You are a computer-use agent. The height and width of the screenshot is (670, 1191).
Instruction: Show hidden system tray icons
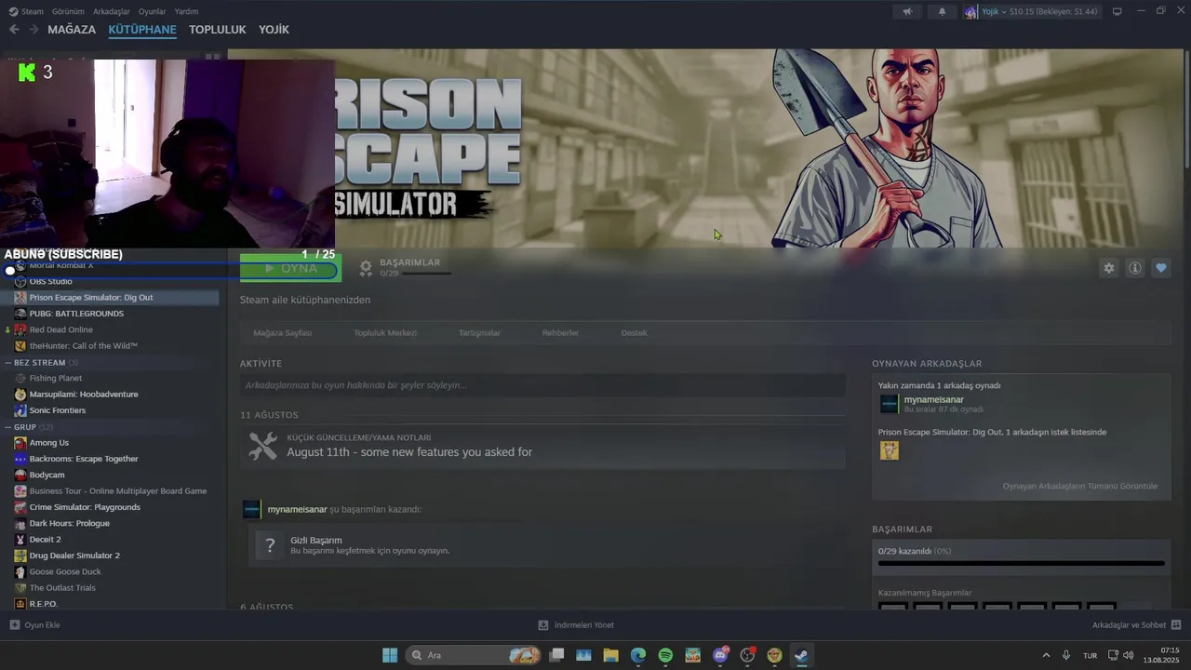(x=1046, y=655)
